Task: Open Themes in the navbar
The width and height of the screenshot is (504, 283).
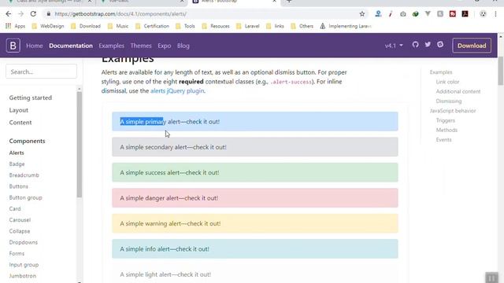Action: point(141,46)
